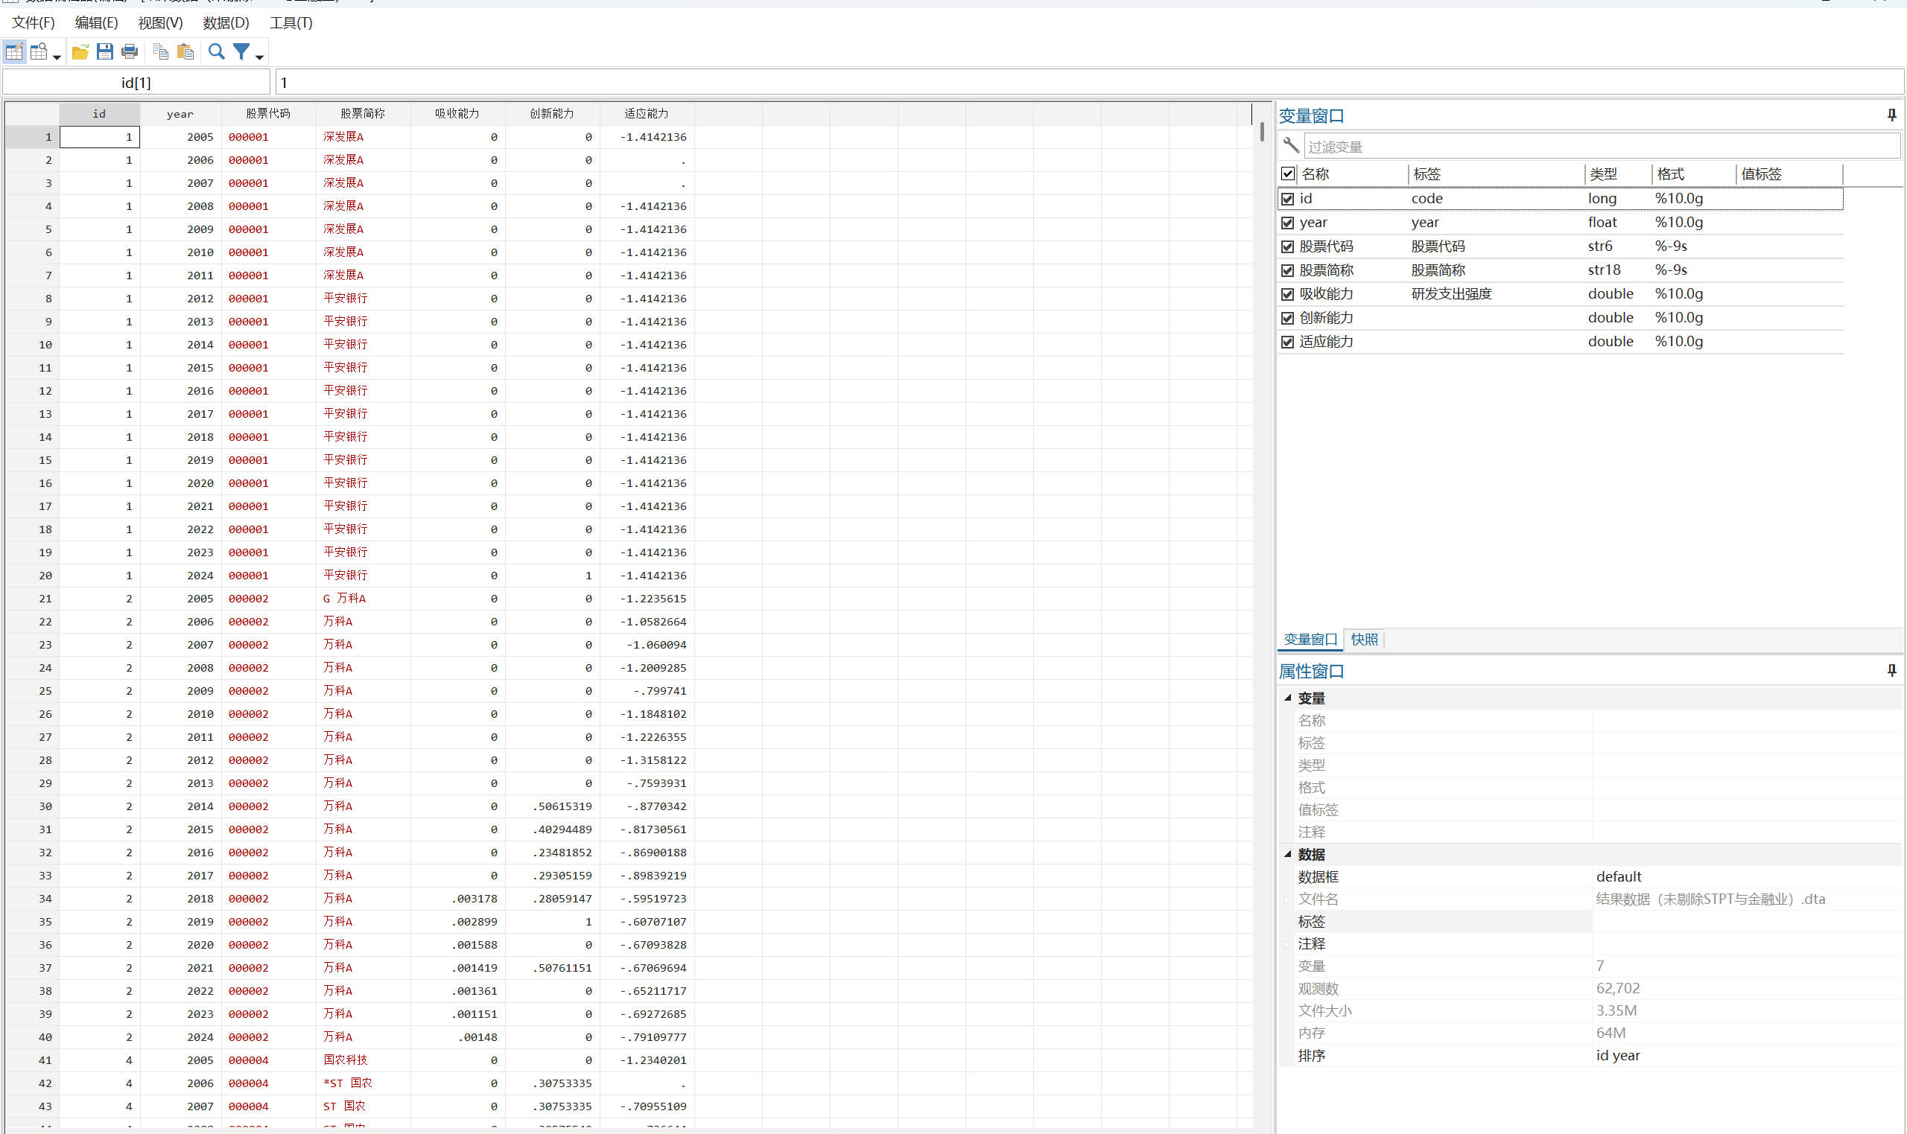Image resolution: width=1907 pixels, height=1134 pixels.
Task: Uncheck the year variable checkbox
Action: pyautogui.click(x=1288, y=223)
